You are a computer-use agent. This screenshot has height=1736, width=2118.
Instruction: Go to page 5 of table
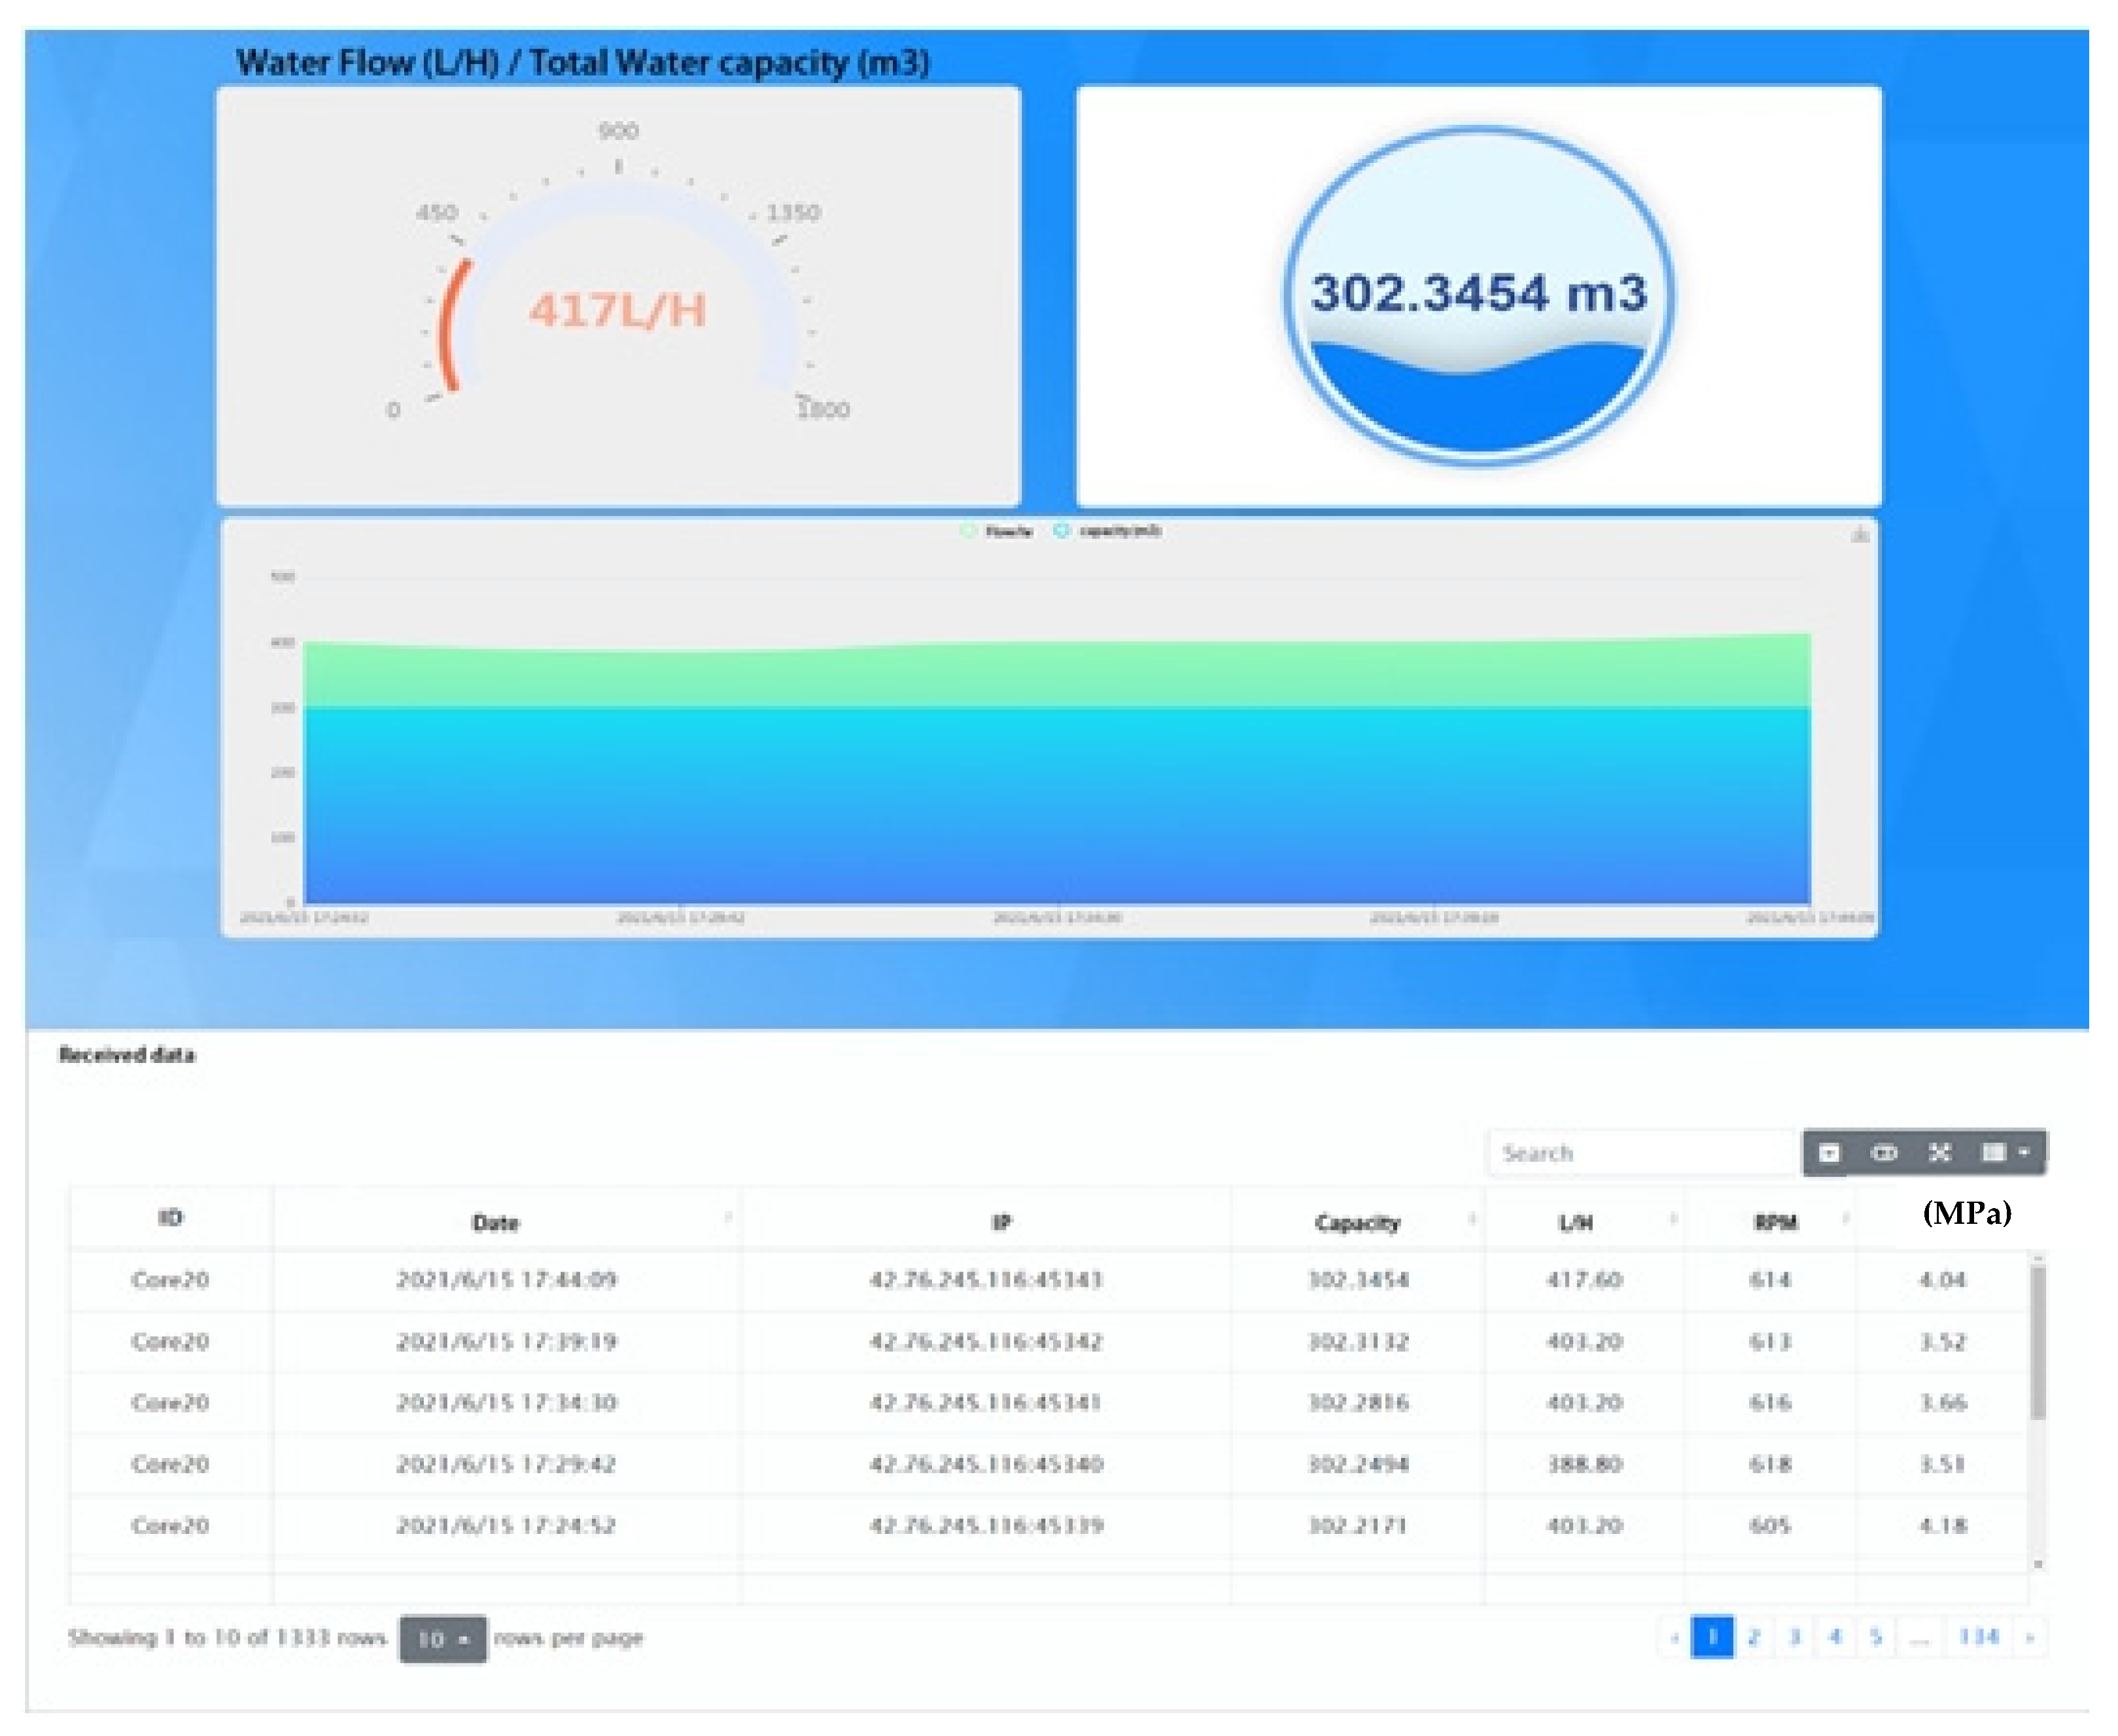[1875, 1637]
